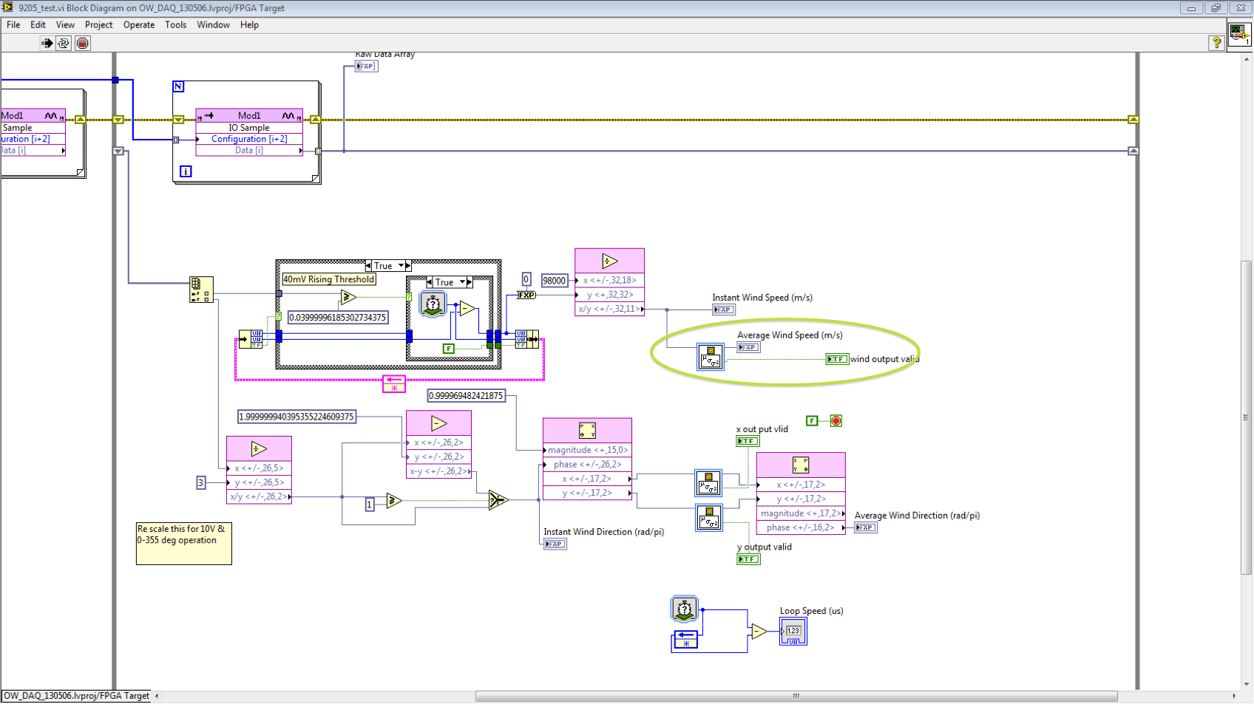1254x704 pixels.
Task: Select the Raw Data Array FXP indicator
Action: point(366,66)
